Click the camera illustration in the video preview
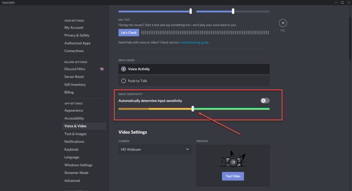This screenshot has width=352, height=191. point(233,159)
